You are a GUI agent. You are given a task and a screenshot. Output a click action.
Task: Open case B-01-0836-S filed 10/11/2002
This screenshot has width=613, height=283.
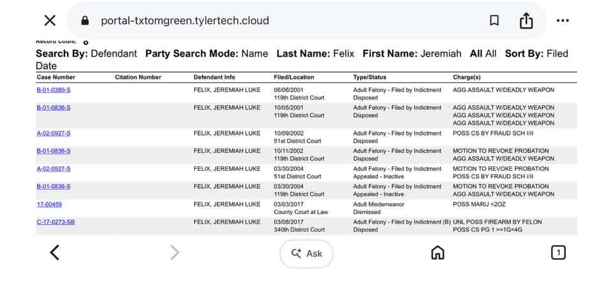(54, 151)
